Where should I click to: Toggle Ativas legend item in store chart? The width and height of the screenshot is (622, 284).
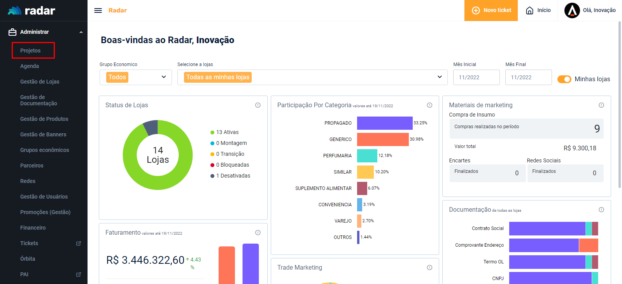[x=227, y=132]
